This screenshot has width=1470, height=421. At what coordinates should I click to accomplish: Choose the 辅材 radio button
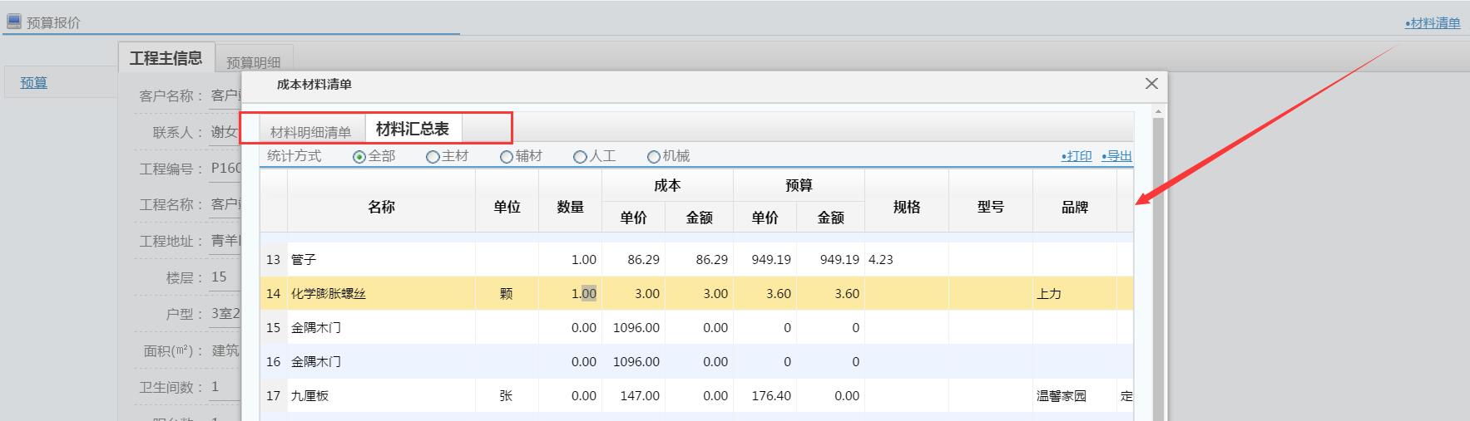[x=507, y=157]
